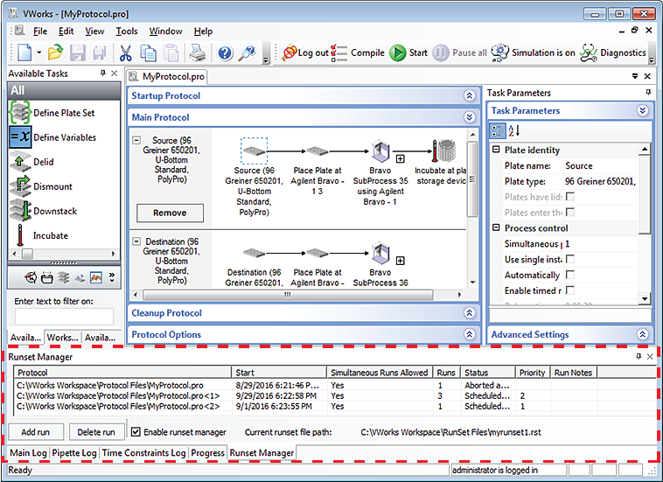Click the Add run button
This screenshot has width=663, height=482.
point(35,432)
